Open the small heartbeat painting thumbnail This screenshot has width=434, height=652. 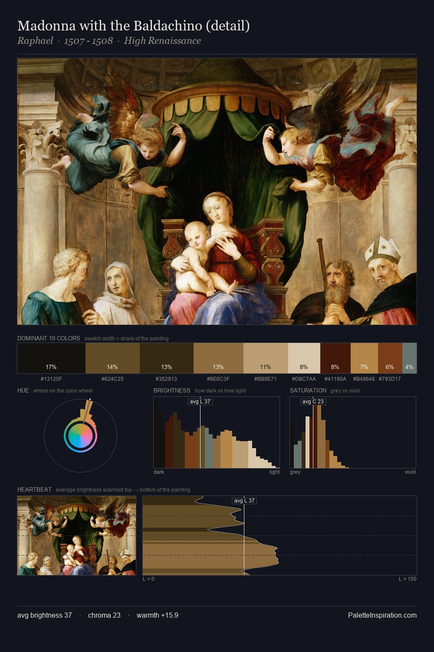click(x=76, y=536)
